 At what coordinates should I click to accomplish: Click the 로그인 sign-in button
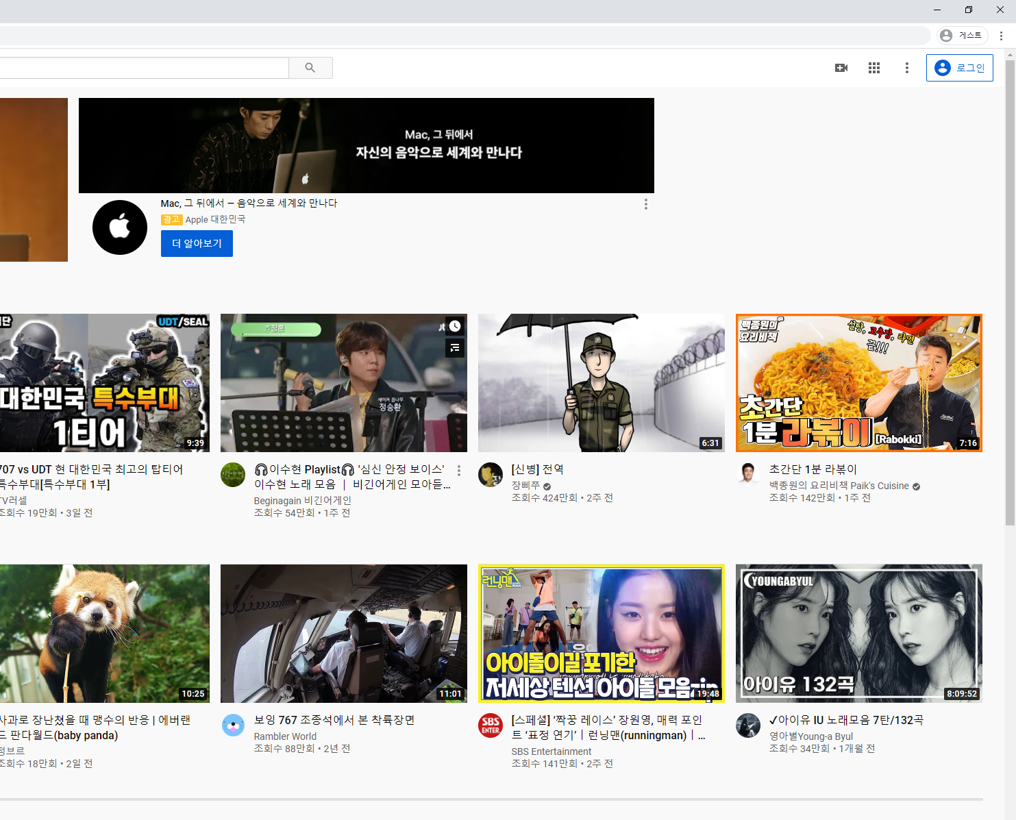pyautogui.click(x=960, y=68)
